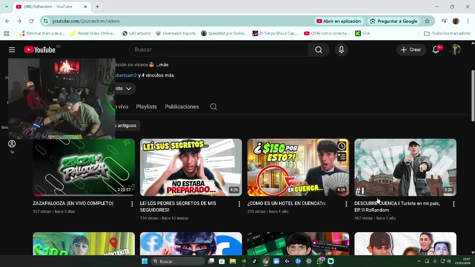Expand the subscription dropdown chevron
This screenshot has width=475, height=267.
pos(129,89)
